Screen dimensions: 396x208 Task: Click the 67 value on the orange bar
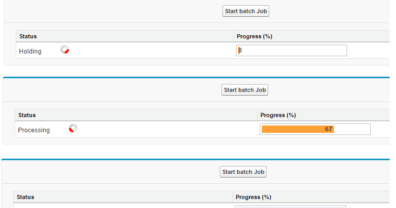(x=328, y=129)
